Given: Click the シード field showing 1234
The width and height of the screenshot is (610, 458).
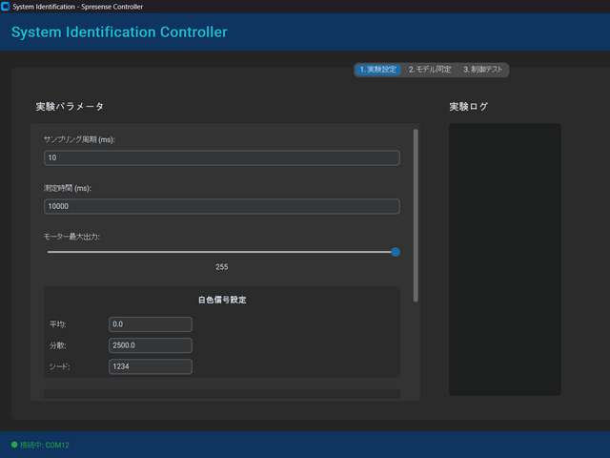Looking at the screenshot, I should [151, 366].
